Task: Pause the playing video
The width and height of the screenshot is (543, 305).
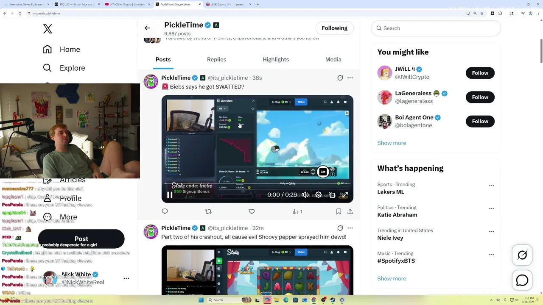Action: click(170, 195)
